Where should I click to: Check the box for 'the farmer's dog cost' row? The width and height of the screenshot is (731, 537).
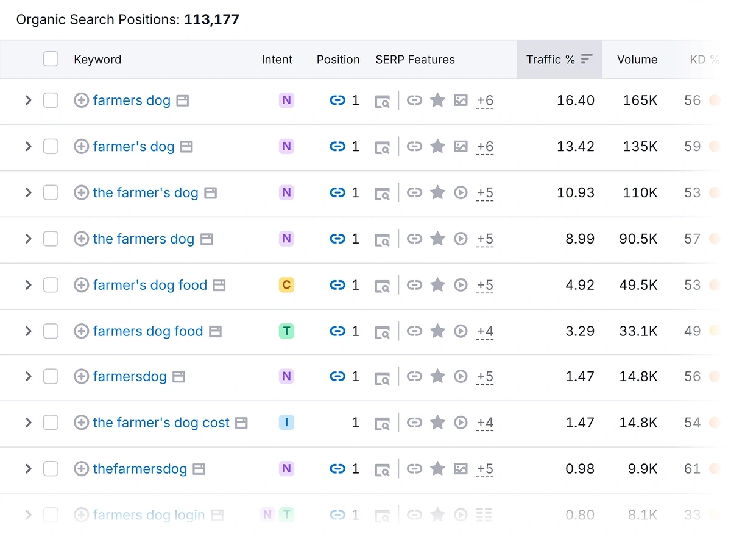coord(51,423)
